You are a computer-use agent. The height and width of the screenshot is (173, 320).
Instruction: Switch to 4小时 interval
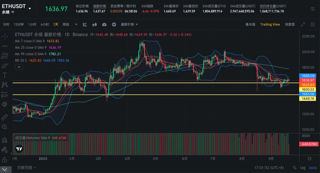[x=45, y=24]
